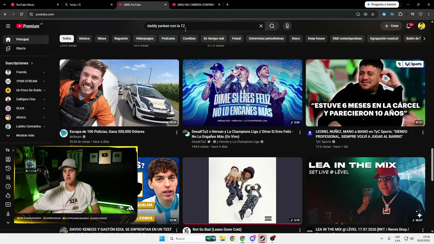The width and height of the screenshot is (434, 244).
Task: Open Discord from the taskbar
Action: click(252, 239)
